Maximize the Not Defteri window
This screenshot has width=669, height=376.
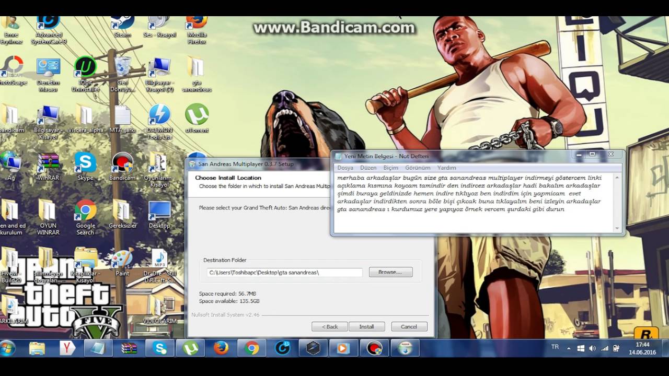[592, 154]
